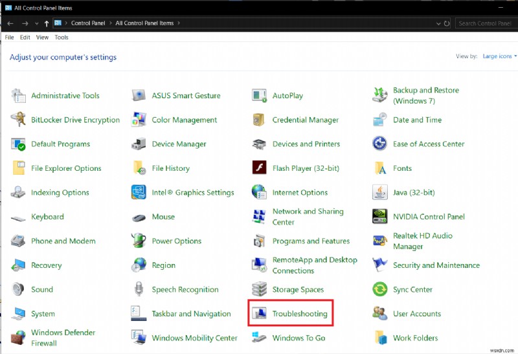518x354 pixels.
Task: Open the Power Options icon
Action: tap(139, 241)
